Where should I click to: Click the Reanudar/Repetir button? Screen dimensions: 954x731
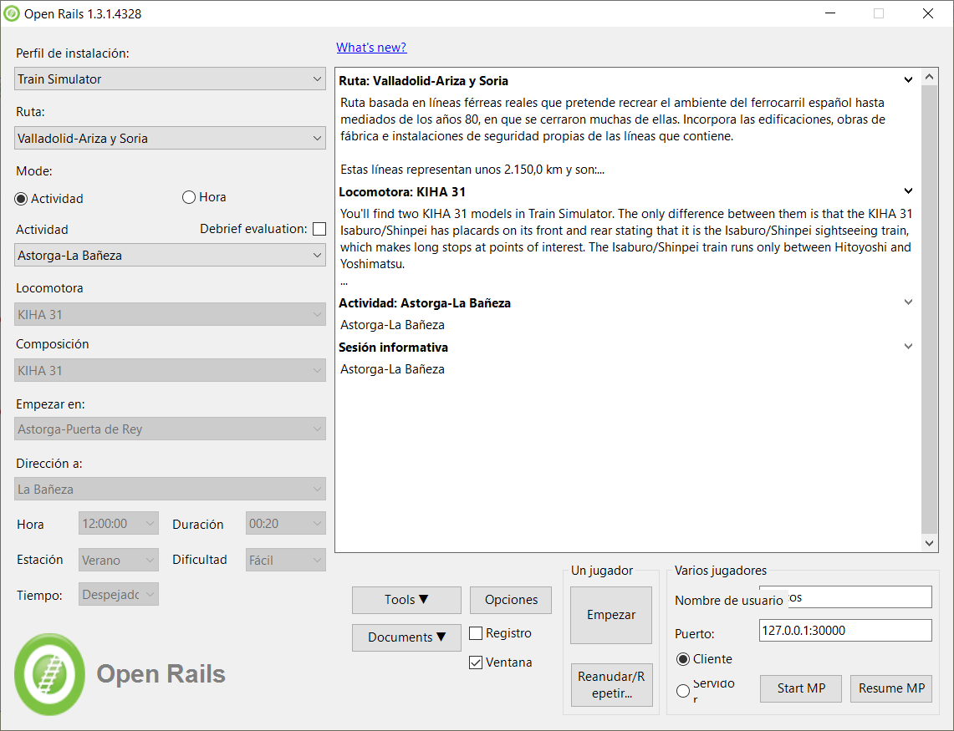point(611,685)
